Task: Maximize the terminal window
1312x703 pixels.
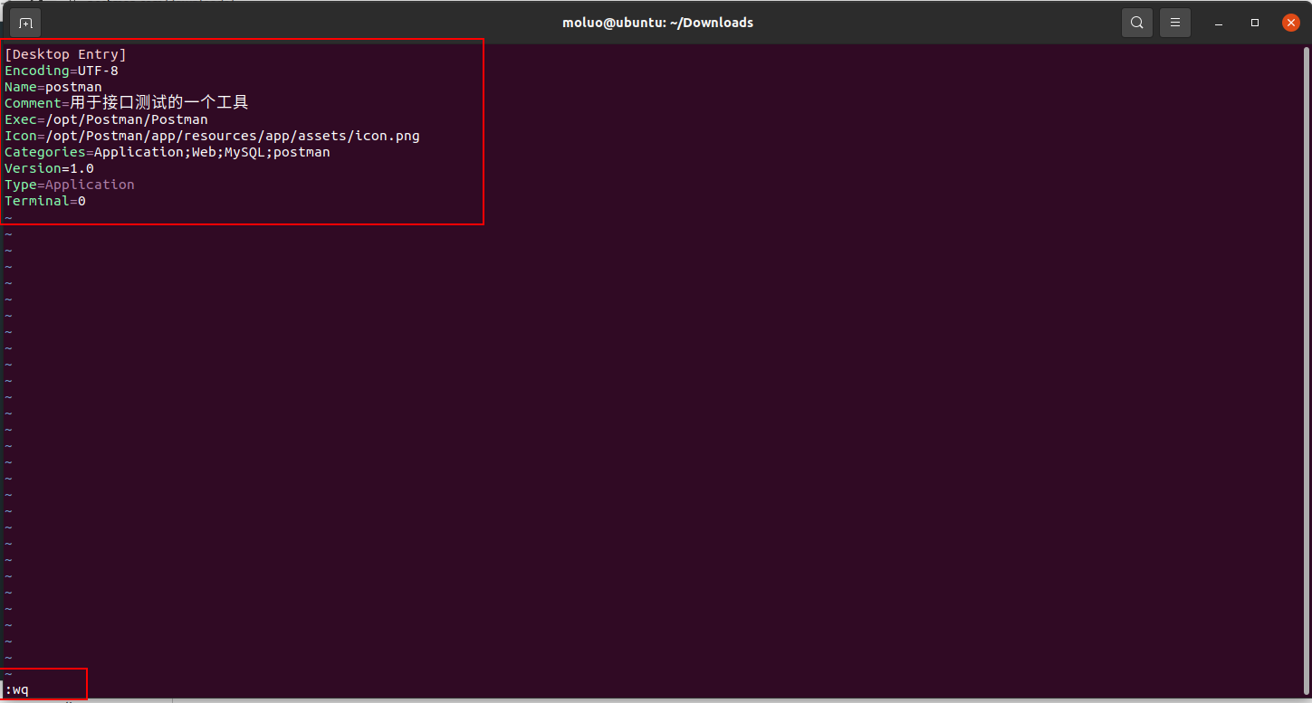Action: click(1255, 23)
